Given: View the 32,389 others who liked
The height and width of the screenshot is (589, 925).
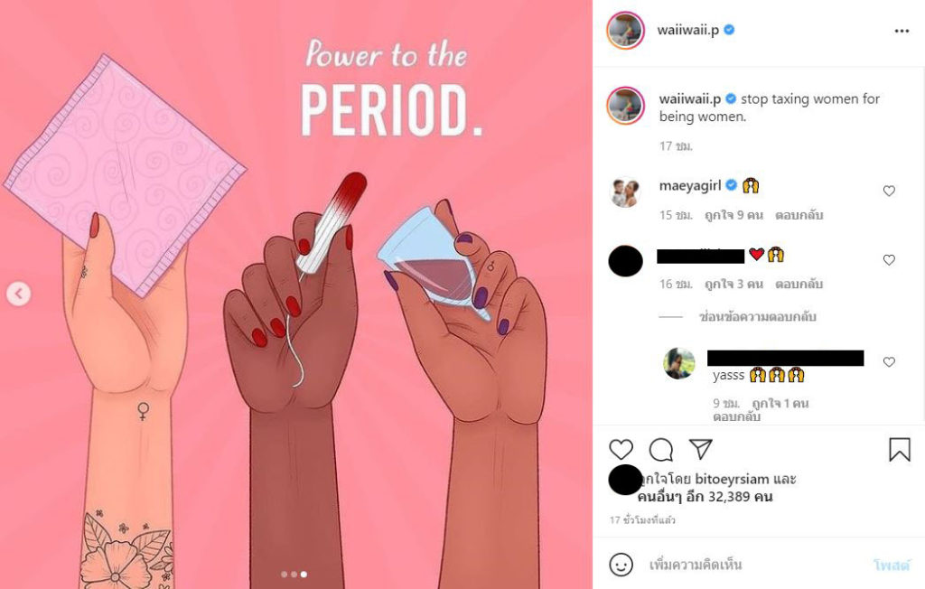Looking at the screenshot, I should [x=705, y=496].
